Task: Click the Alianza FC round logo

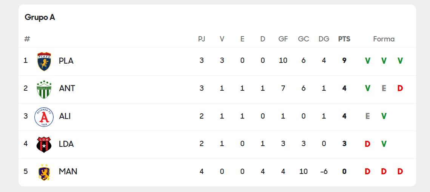Action: tap(44, 117)
